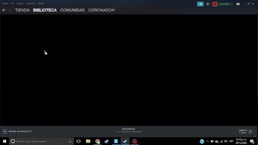Open the Amigos menu
Image resolution: width=258 pixels, height=145 pixels.
pos(20,4)
